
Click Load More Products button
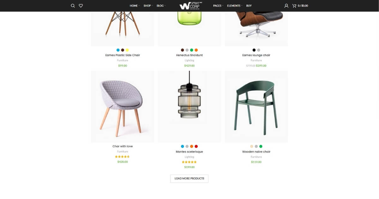point(189,178)
